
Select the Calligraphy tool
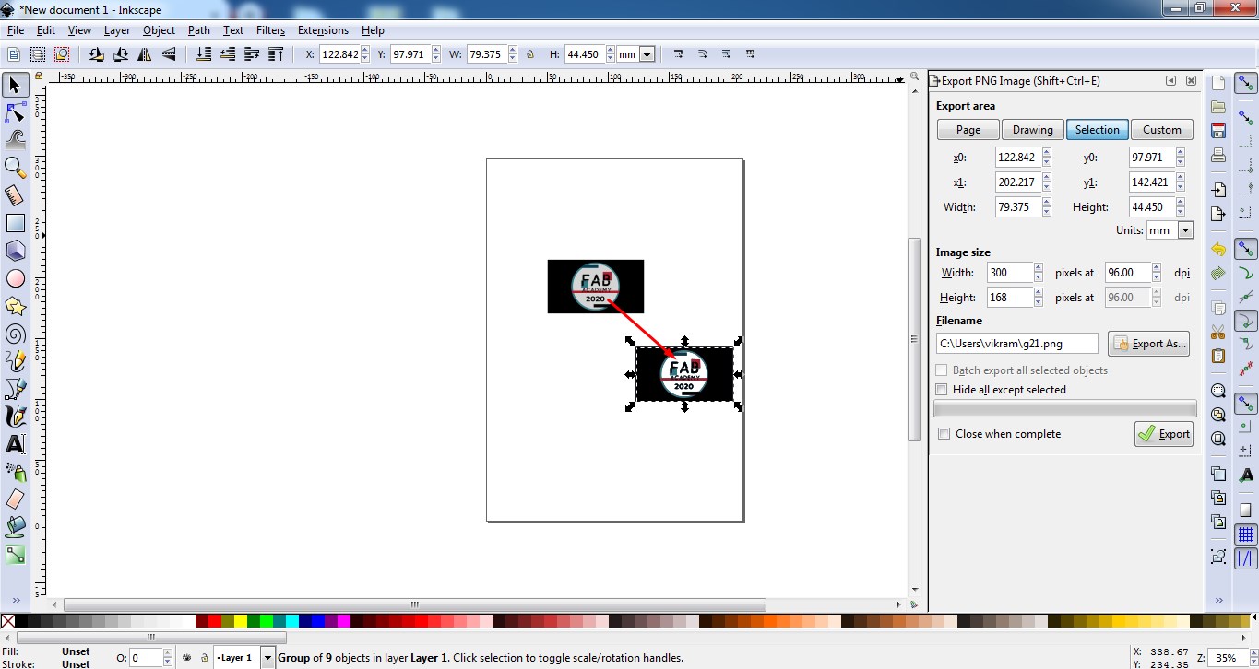15,417
